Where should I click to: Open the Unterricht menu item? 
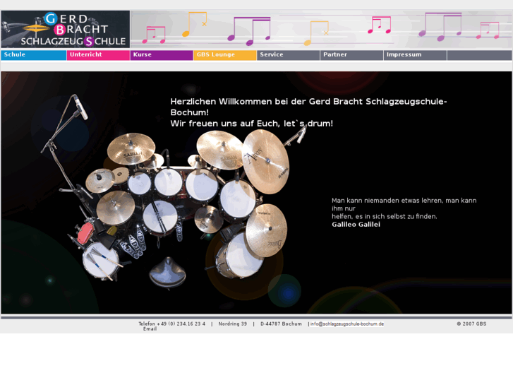pos(98,55)
